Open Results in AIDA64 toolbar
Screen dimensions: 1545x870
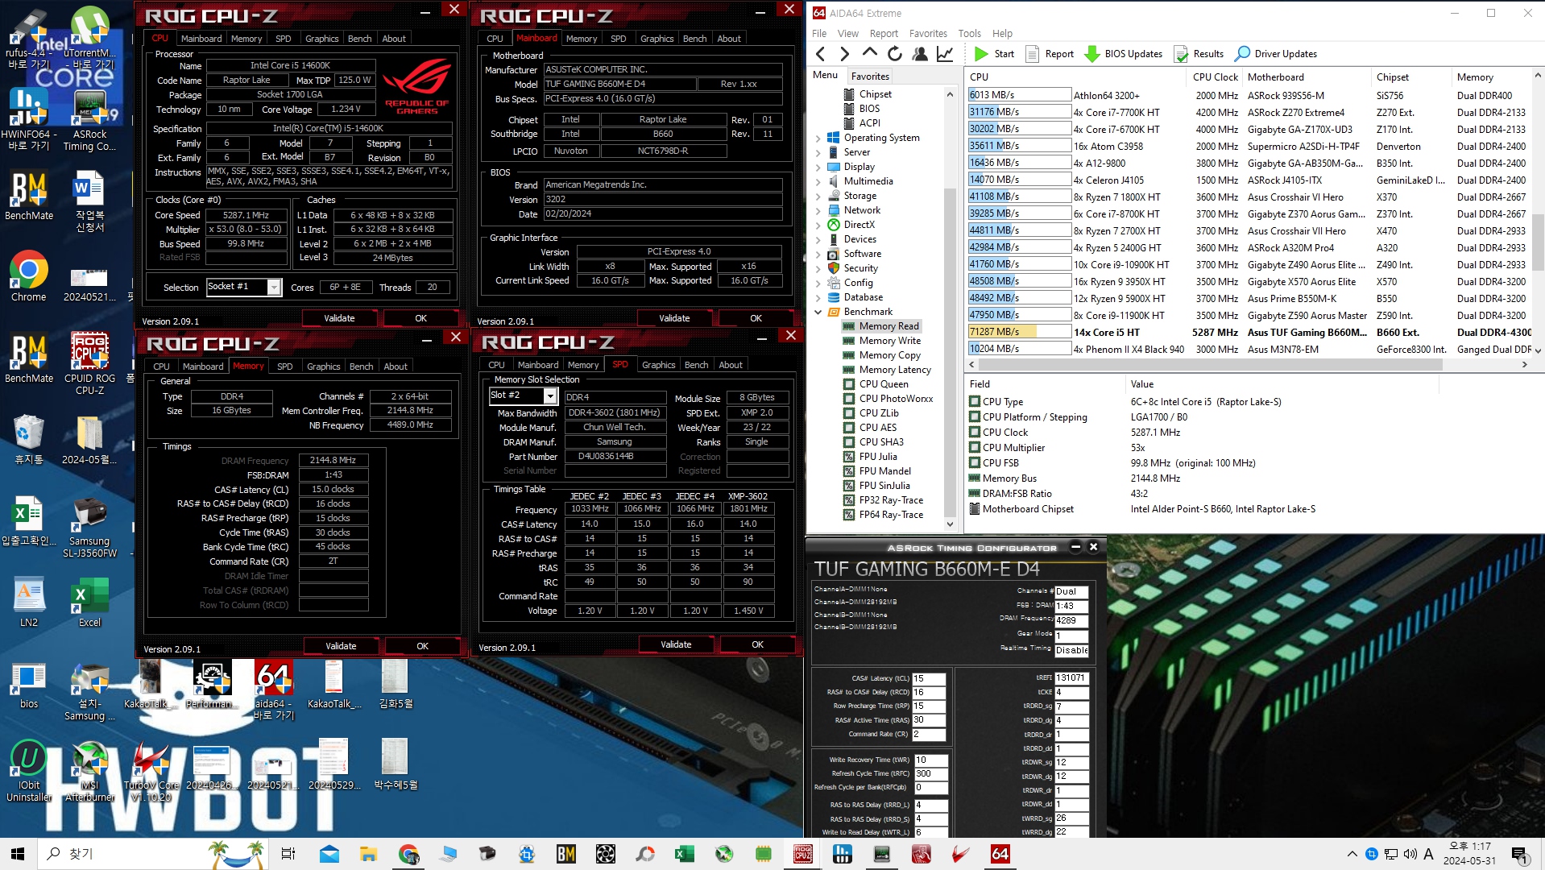(x=1199, y=54)
